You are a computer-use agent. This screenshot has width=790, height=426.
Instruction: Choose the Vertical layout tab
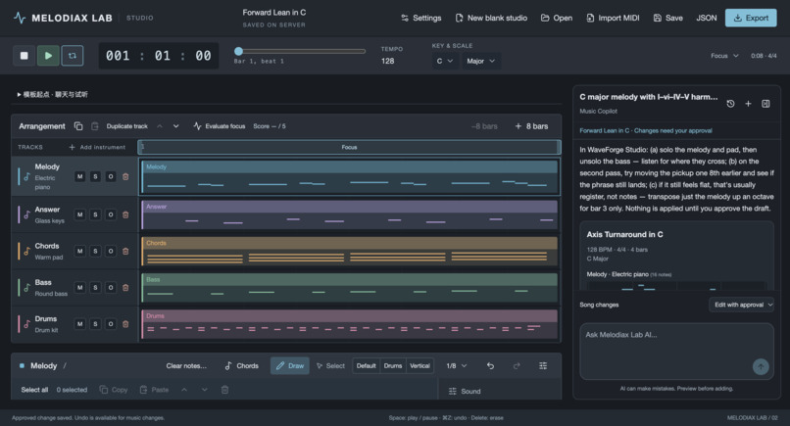[420, 366]
